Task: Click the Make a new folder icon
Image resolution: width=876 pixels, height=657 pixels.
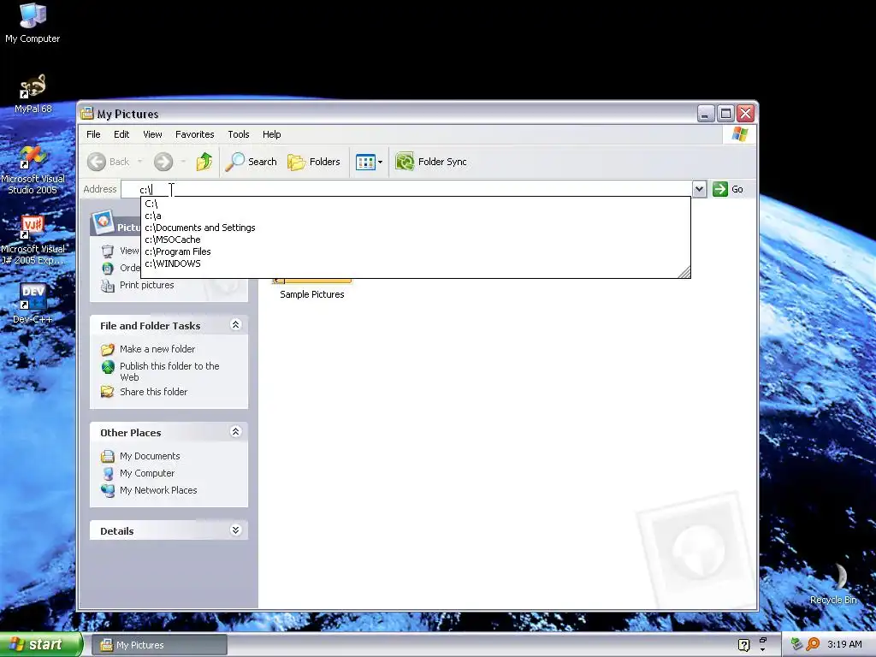Action: click(x=107, y=350)
